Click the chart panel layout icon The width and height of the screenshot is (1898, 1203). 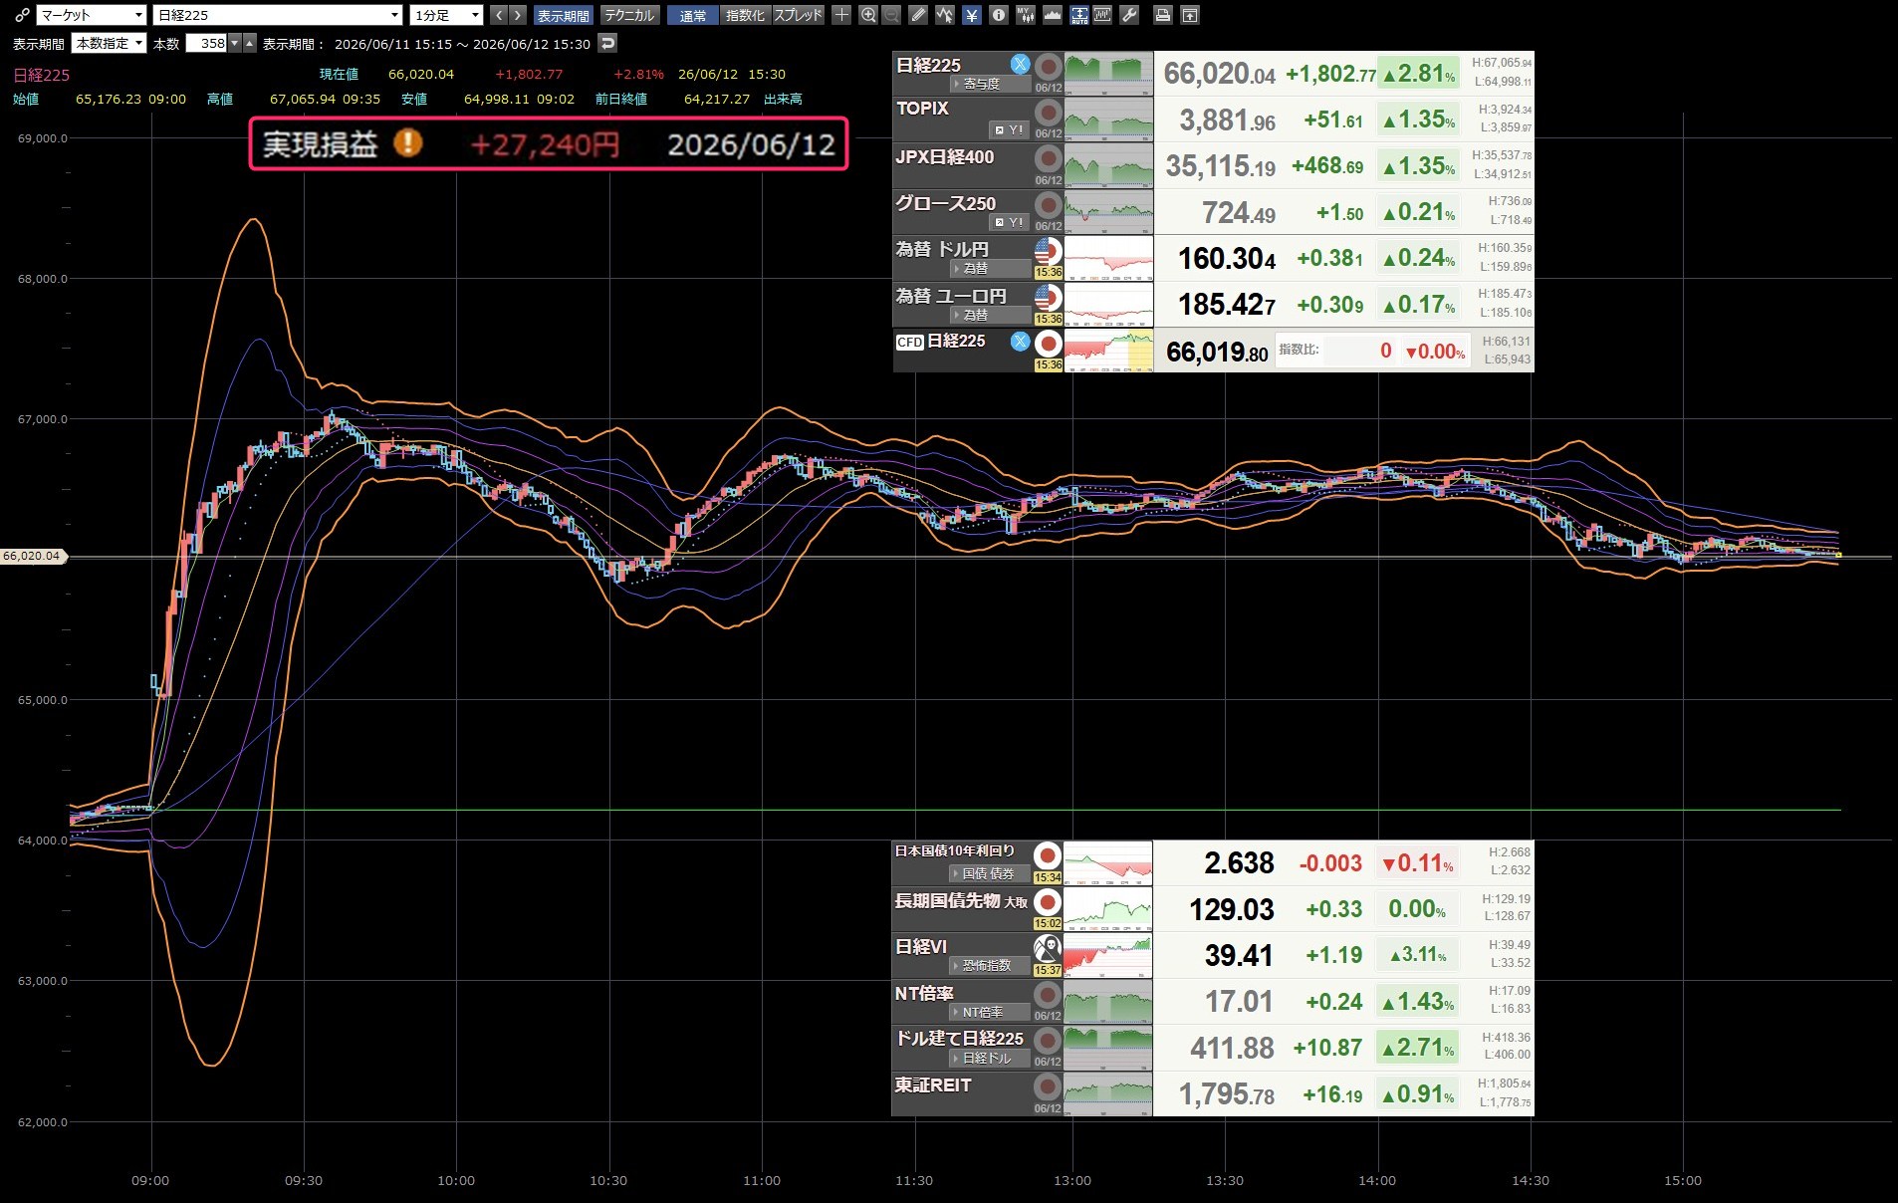tap(1102, 15)
